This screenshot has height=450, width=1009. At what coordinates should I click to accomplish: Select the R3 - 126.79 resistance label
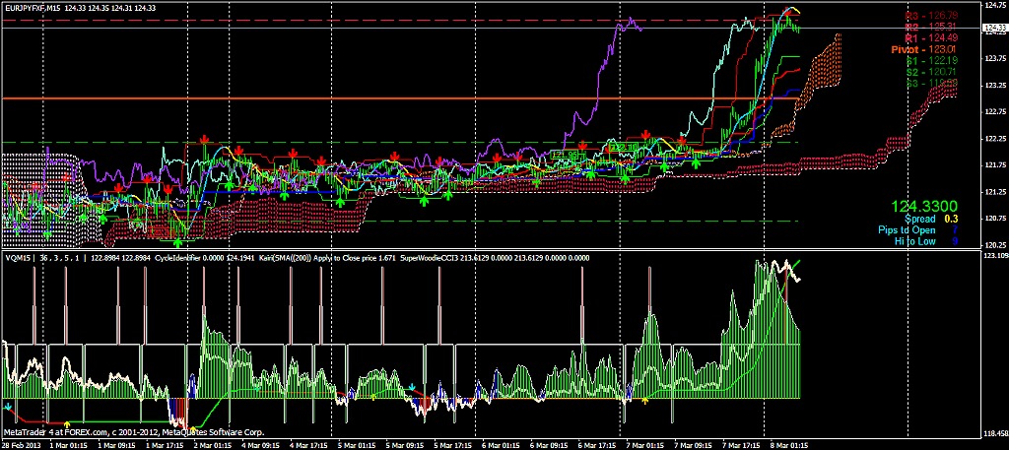point(930,16)
